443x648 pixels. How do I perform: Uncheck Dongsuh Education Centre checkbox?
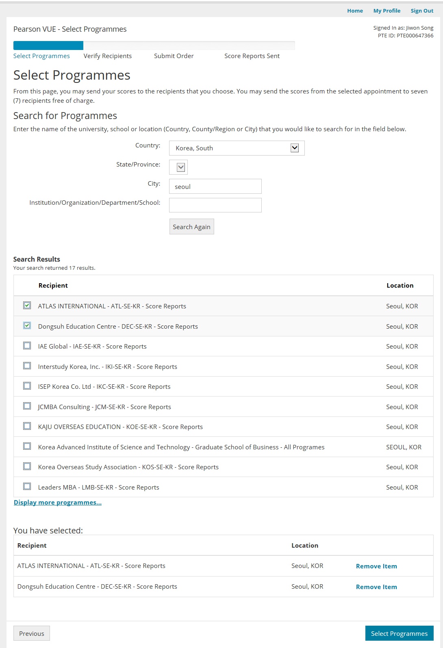(27, 326)
